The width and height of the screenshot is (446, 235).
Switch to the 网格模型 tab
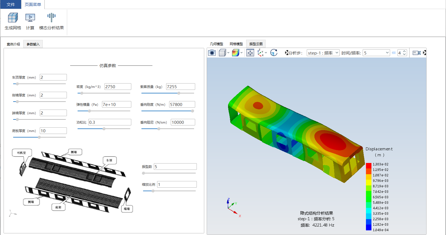(x=236, y=44)
